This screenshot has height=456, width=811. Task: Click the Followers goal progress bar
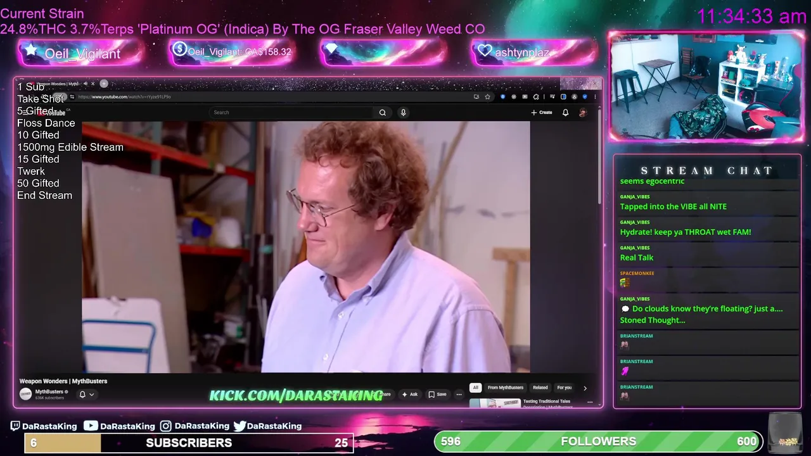tap(598, 441)
